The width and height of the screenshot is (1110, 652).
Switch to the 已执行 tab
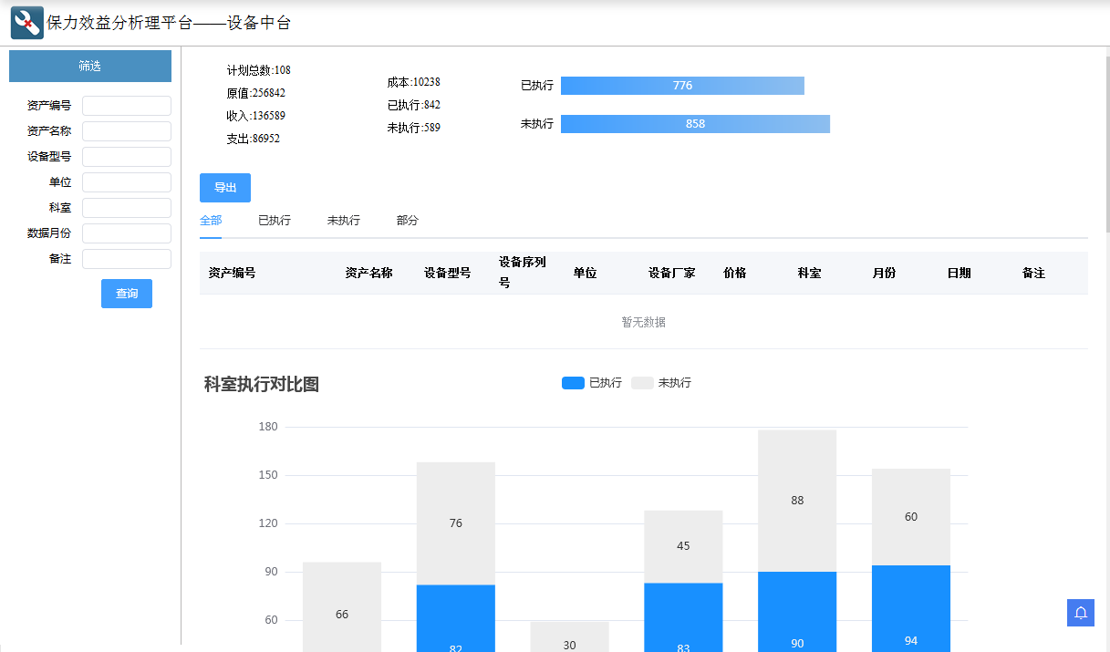point(275,221)
